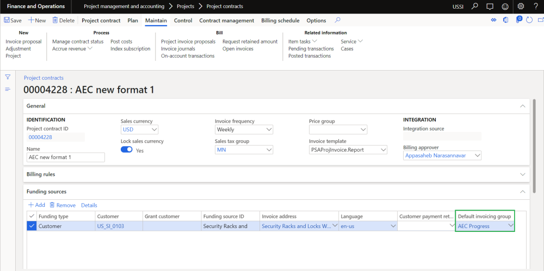This screenshot has width=544, height=271.
Task: Click the help question mark icon
Action: [536, 7]
